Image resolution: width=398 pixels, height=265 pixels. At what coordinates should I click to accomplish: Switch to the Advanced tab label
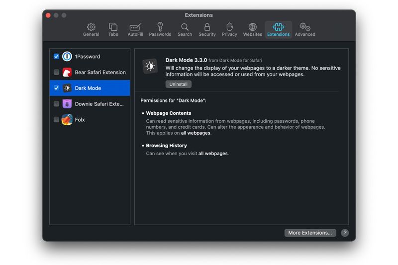[x=305, y=34]
